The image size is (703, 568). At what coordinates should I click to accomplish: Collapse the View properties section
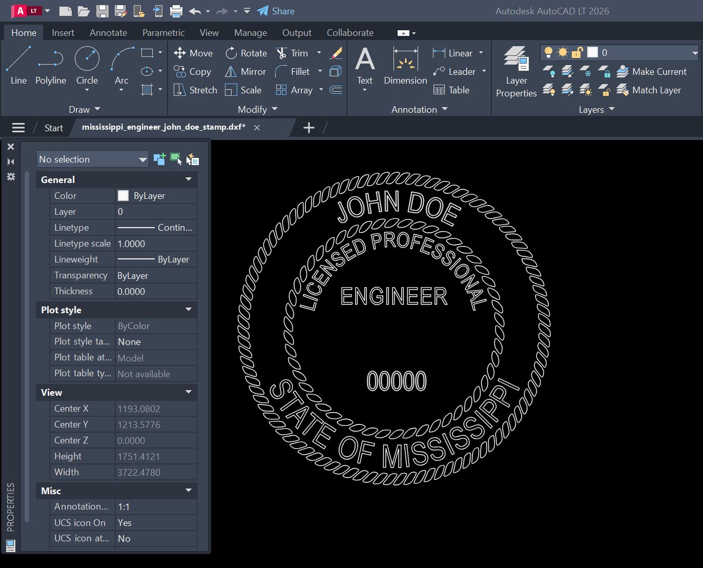tap(189, 392)
